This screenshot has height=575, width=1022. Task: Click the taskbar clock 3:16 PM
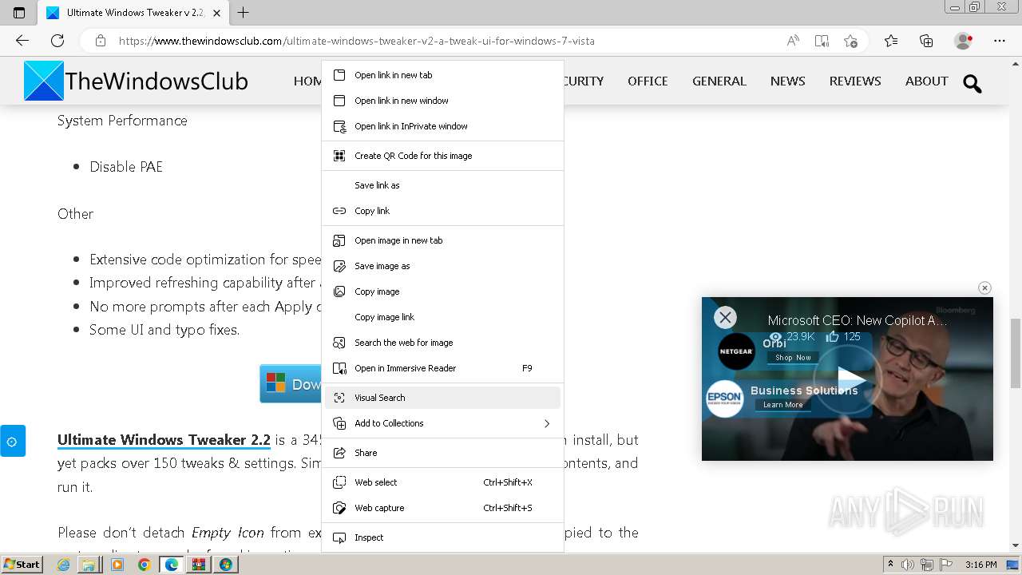[980, 565]
